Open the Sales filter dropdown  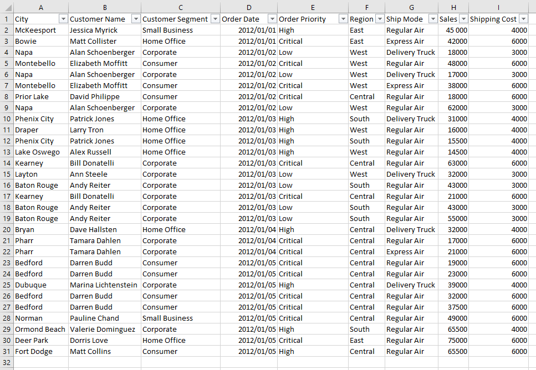coord(463,19)
